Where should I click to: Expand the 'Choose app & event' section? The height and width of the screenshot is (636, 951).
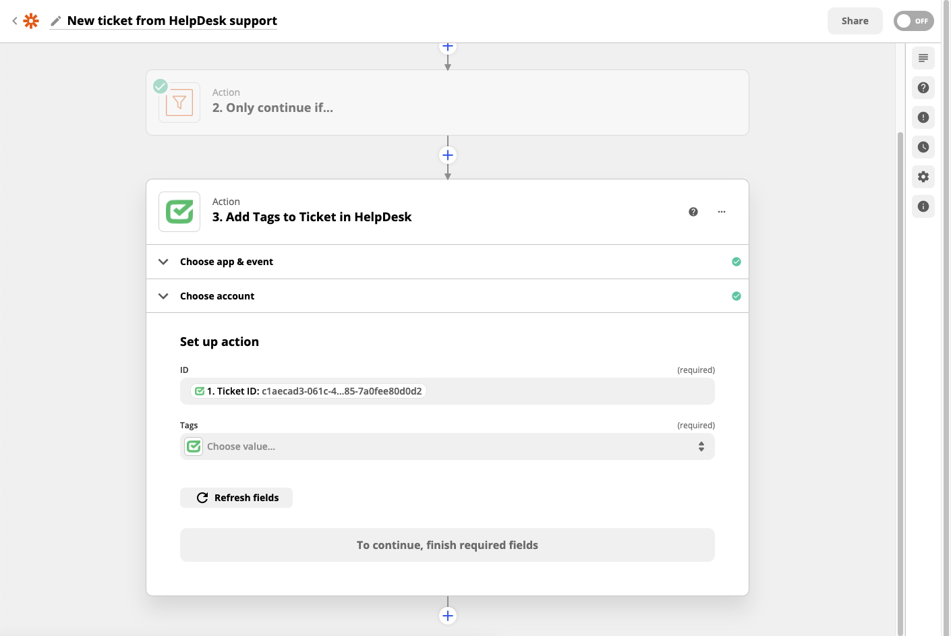447,262
